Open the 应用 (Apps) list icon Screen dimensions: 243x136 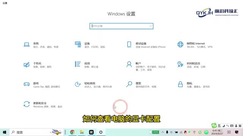(x=77, y=64)
